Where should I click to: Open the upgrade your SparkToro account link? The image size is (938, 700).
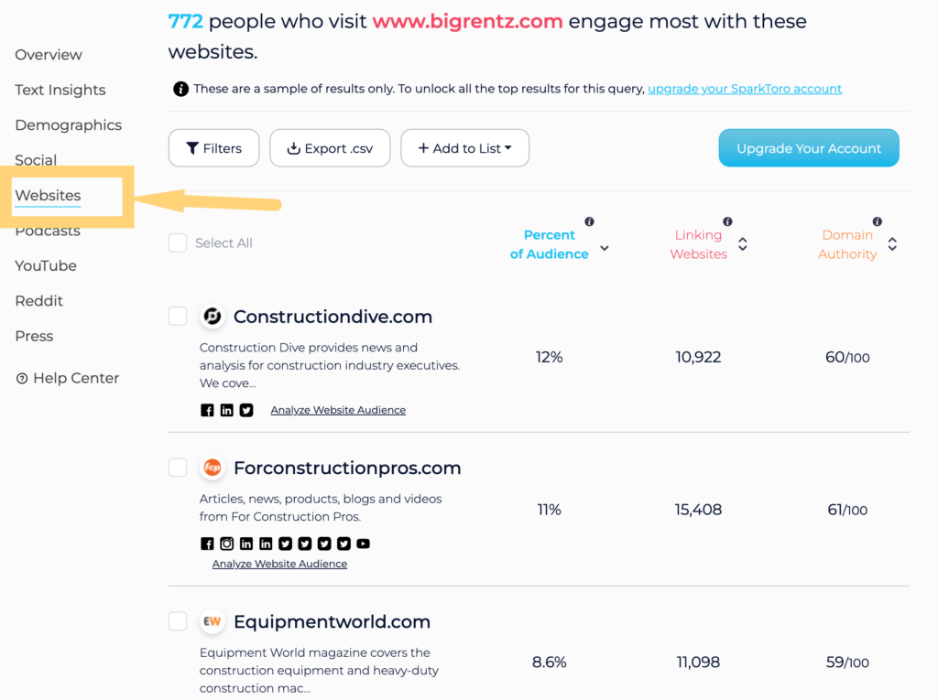coord(745,89)
